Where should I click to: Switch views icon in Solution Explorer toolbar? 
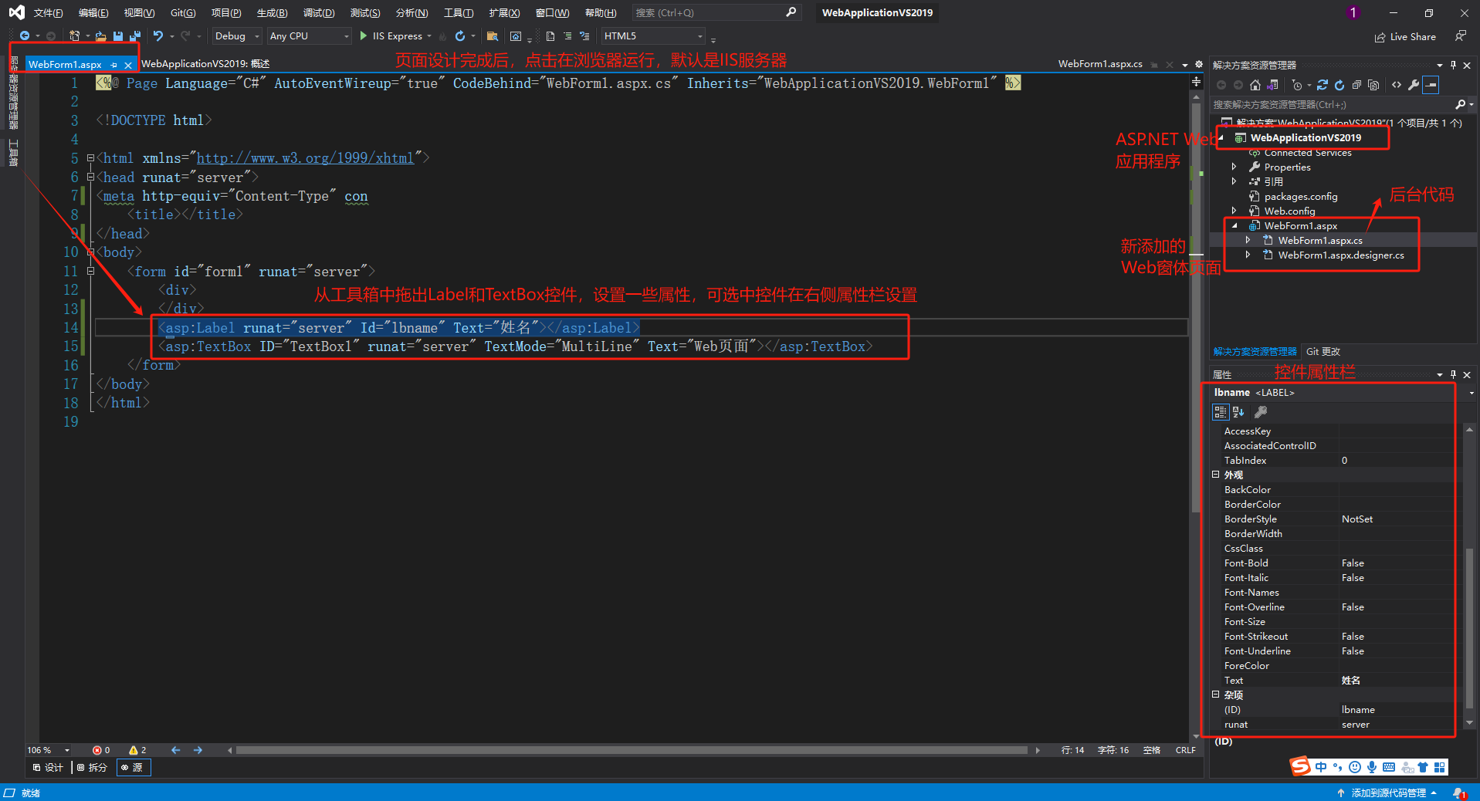coord(1272,85)
